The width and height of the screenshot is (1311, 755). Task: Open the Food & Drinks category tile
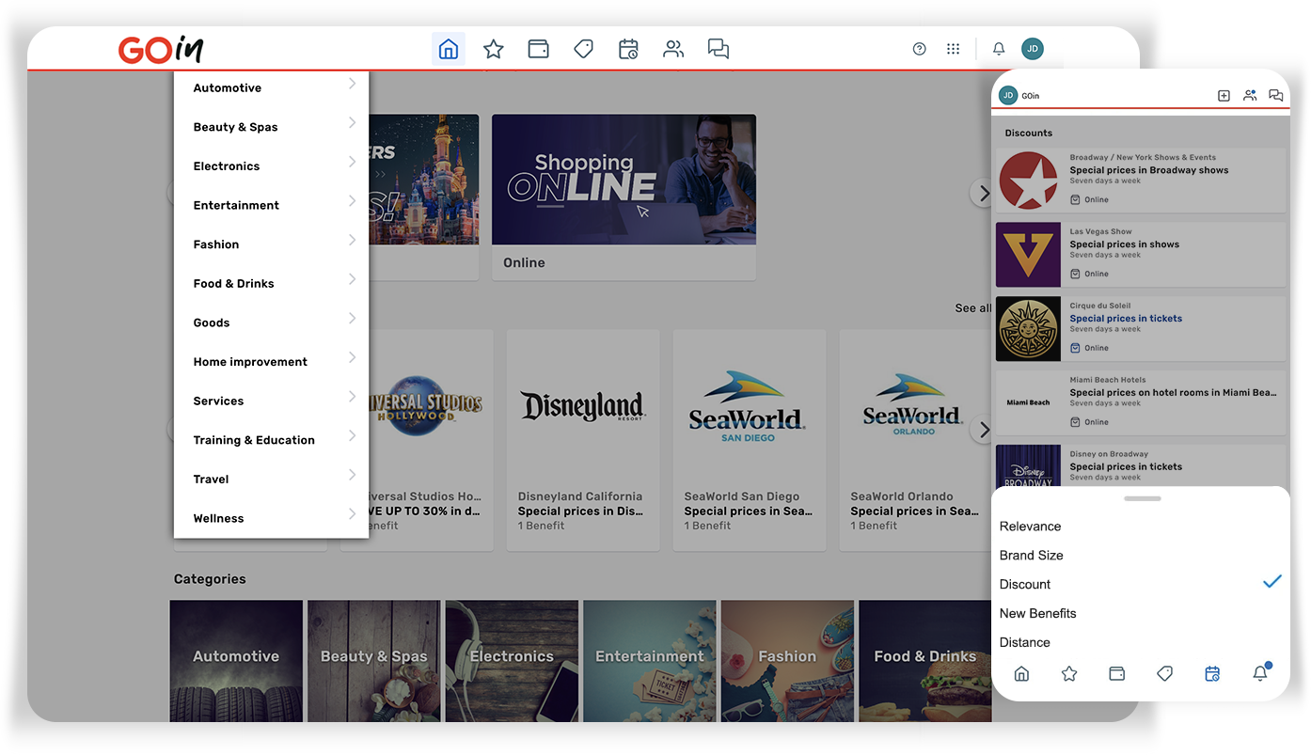click(925, 660)
